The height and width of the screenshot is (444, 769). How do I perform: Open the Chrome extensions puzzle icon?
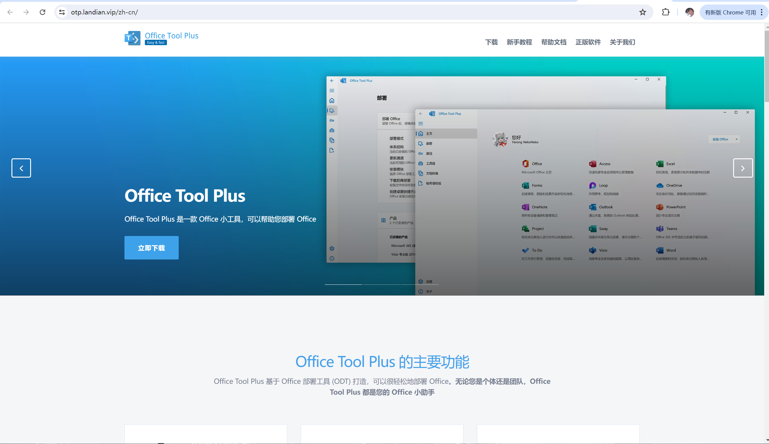click(666, 12)
